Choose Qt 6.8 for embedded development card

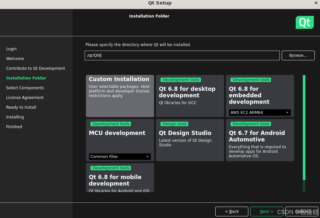[260, 96]
